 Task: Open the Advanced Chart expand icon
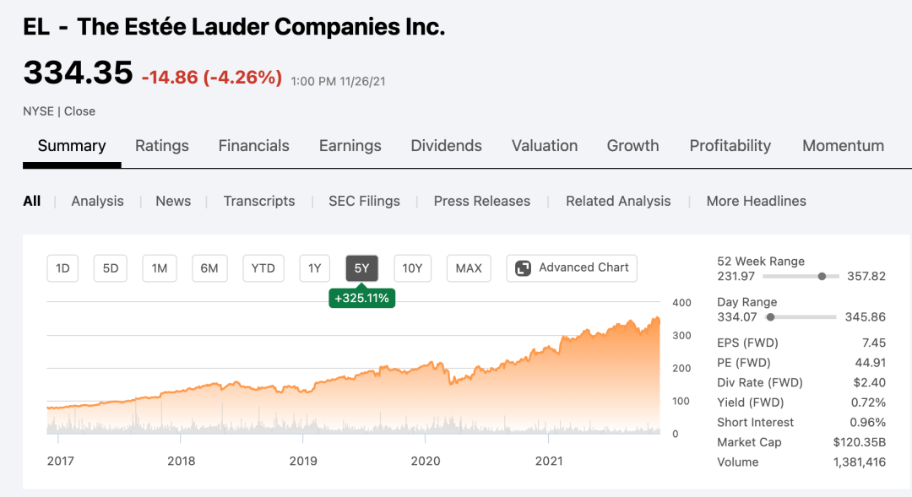[523, 268]
